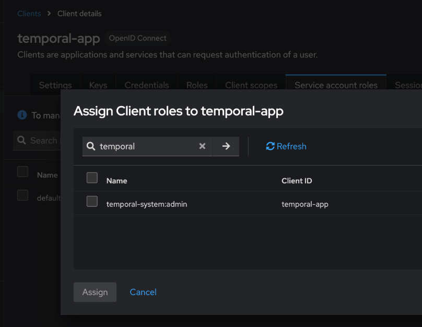Go to Clients breadcrumb link
The image size is (422, 327).
(29, 14)
